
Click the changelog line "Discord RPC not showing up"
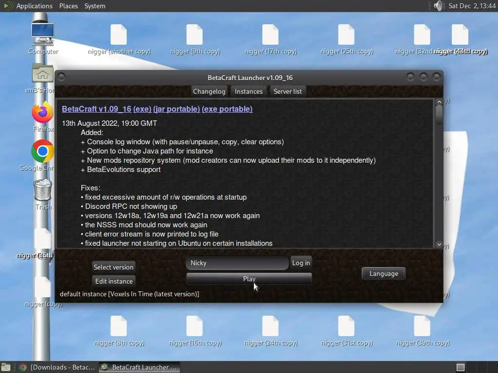tap(129, 206)
